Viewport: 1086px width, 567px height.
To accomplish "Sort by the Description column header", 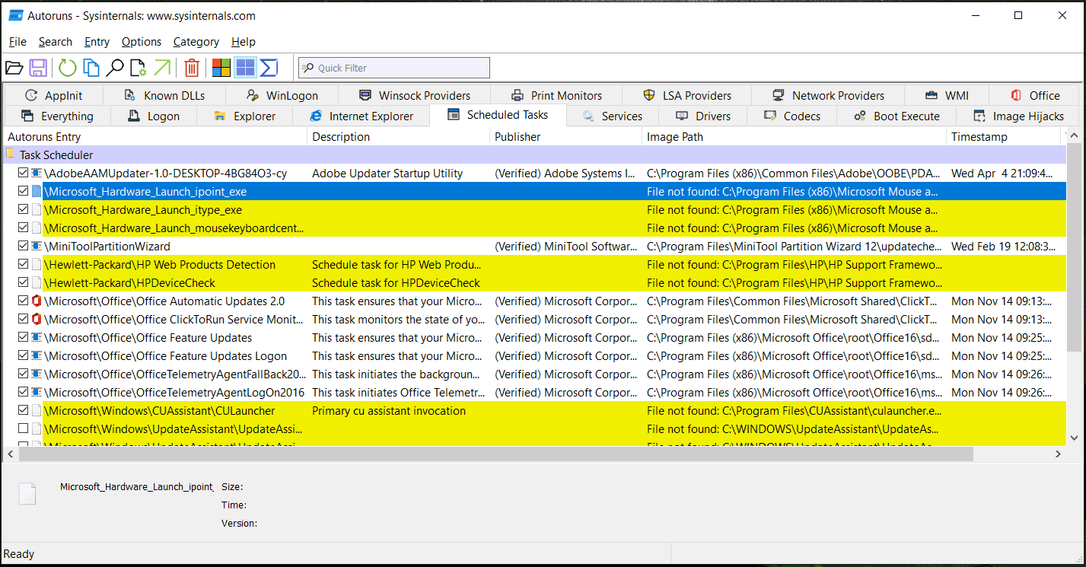I will click(399, 137).
